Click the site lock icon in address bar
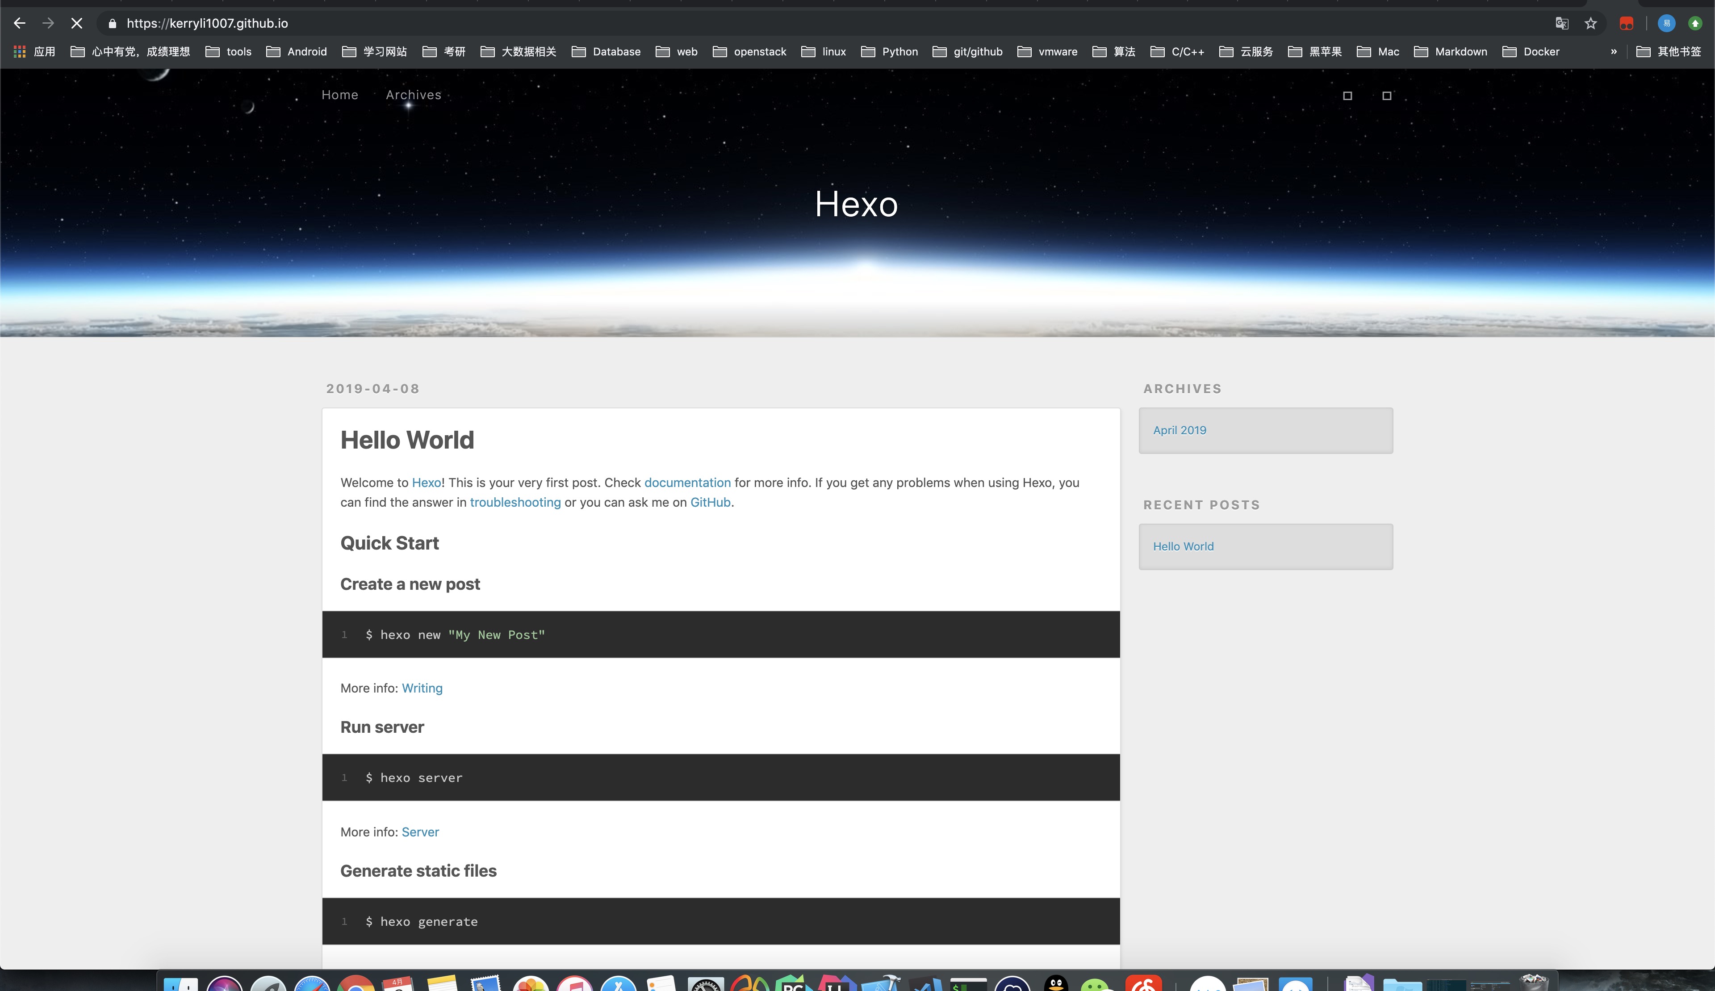 tap(112, 24)
